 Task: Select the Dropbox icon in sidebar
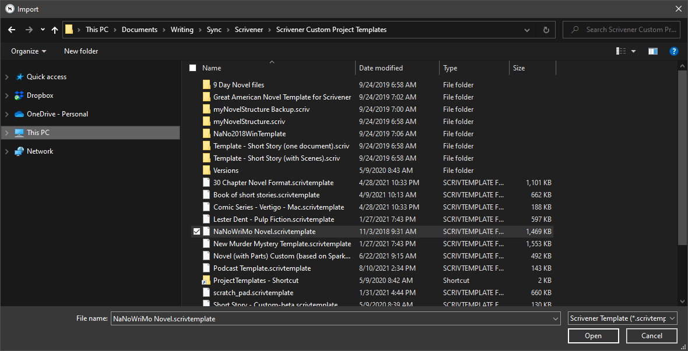pos(19,95)
